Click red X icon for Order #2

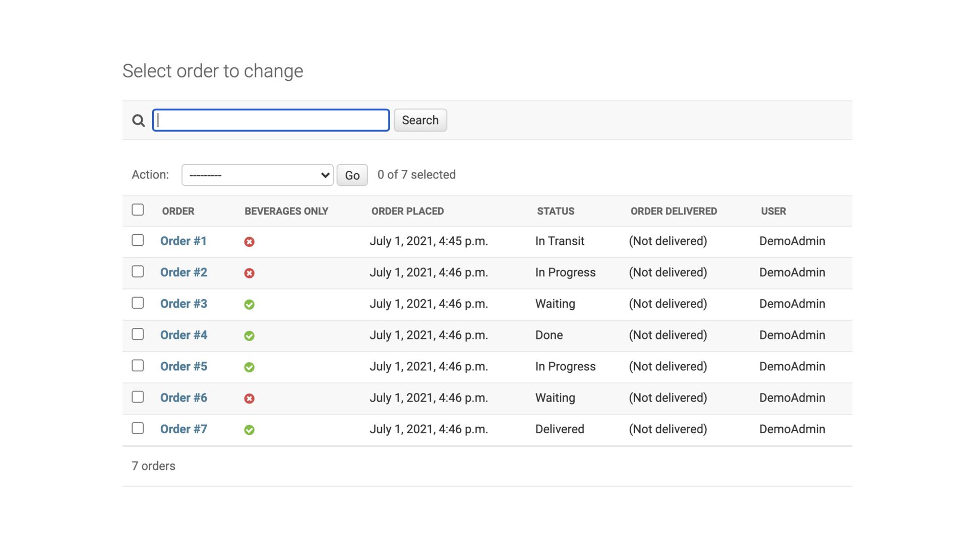[x=249, y=273]
